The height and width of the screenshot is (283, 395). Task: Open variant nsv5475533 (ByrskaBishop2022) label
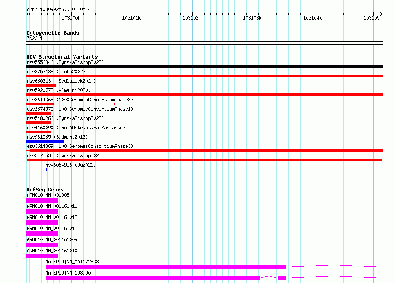(65, 155)
